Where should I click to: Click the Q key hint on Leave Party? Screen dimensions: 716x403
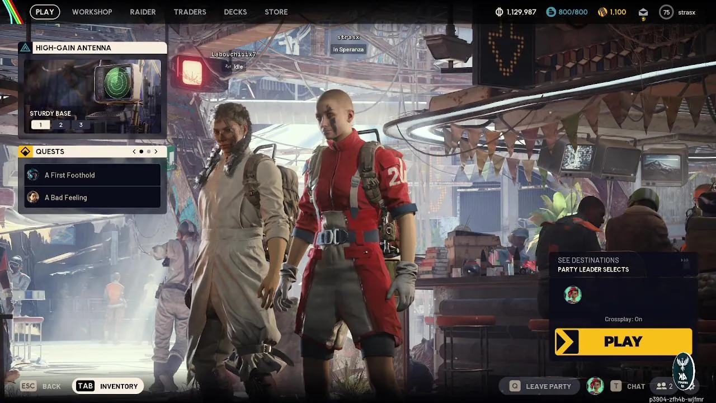coord(515,386)
